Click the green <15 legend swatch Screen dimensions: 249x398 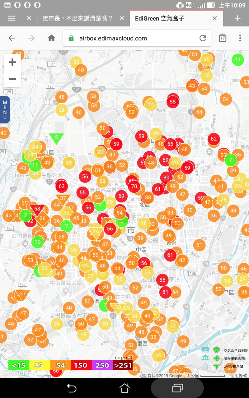19,365
